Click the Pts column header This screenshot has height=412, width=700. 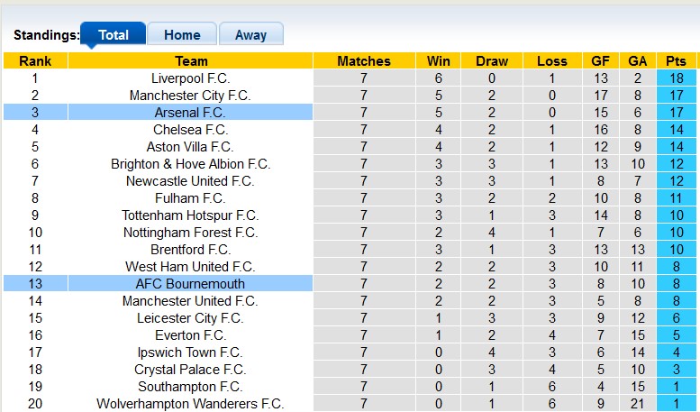point(676,61)
